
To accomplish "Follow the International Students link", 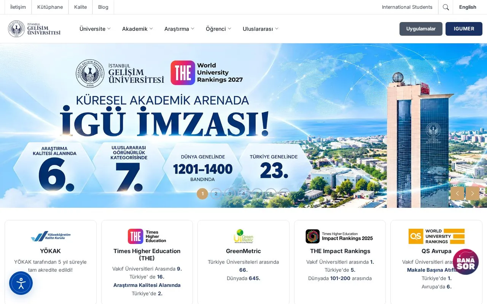I will point(407,7).
